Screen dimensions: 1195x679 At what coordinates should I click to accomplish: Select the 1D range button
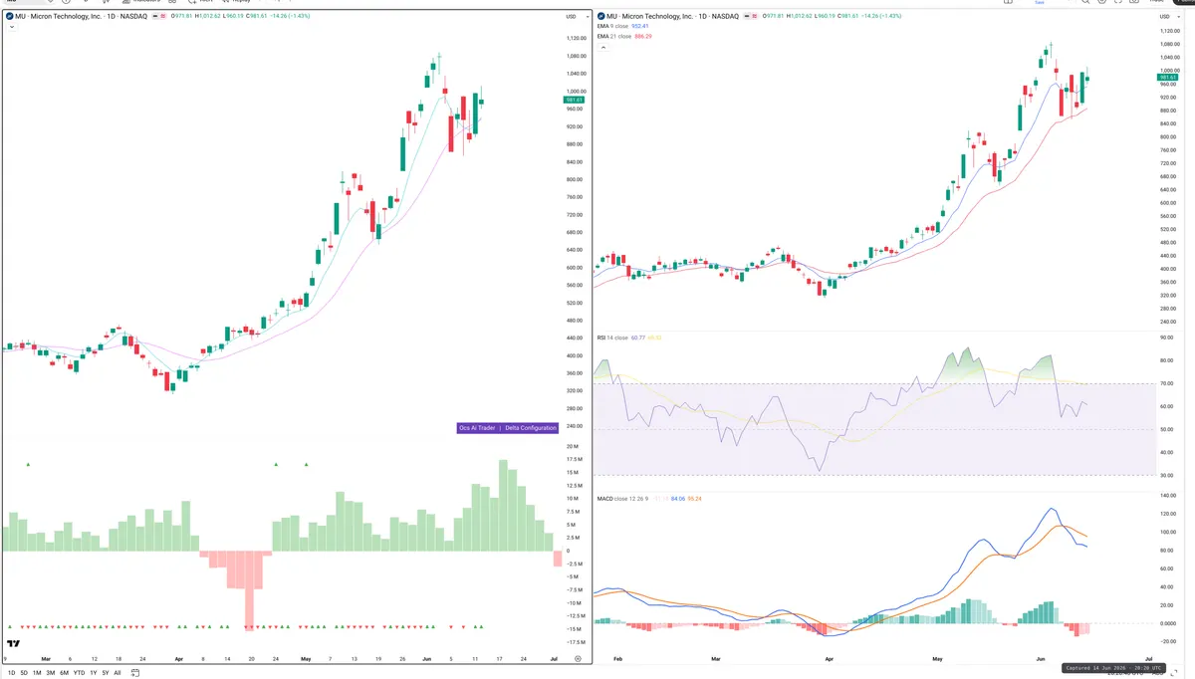(12, 673)
